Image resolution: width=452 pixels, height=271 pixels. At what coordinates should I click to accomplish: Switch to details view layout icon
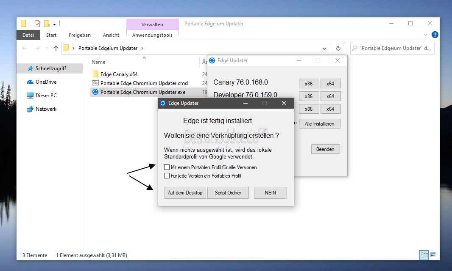coord(424,255)
